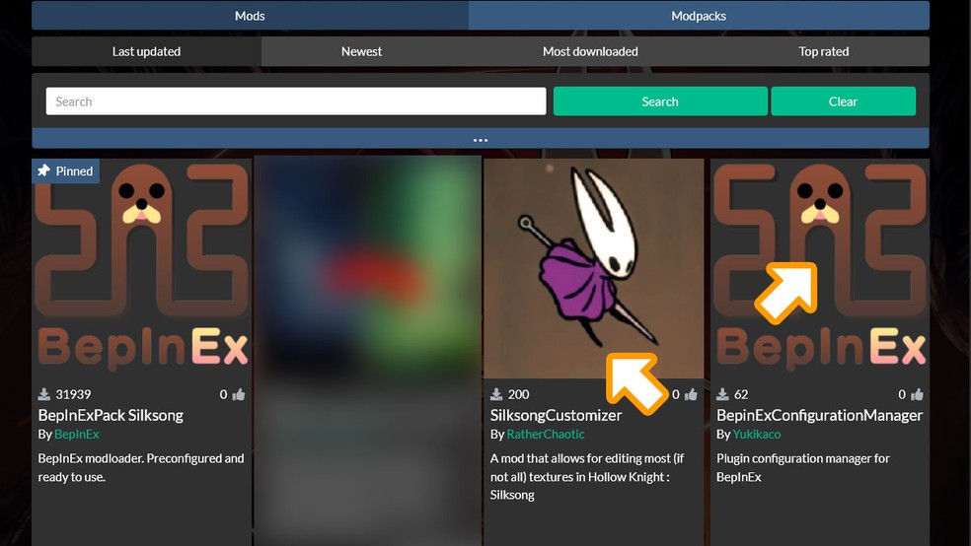Click the Pinned label text
The image size is (971, 546).
[x=74, y=171]
